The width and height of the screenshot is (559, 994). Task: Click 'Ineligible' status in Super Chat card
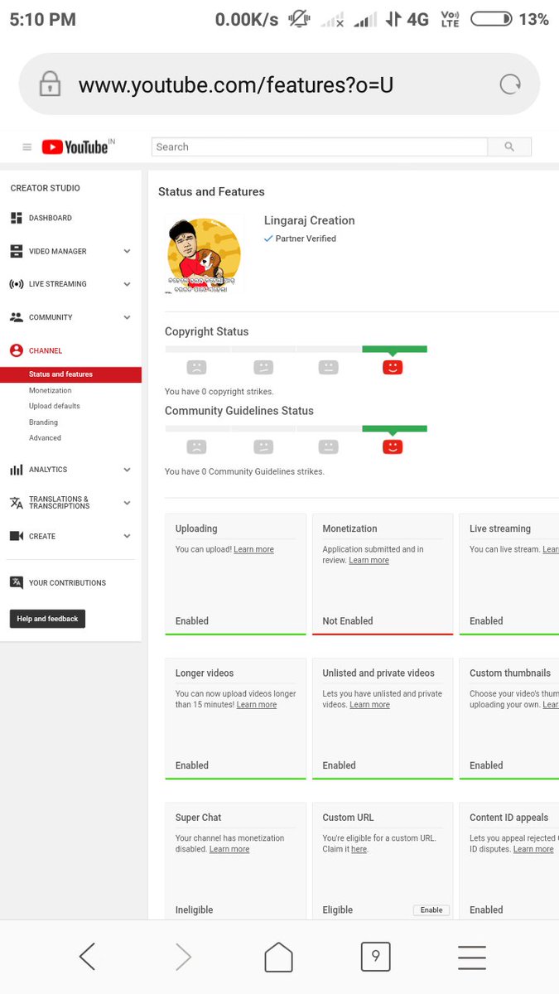(194, 910)
